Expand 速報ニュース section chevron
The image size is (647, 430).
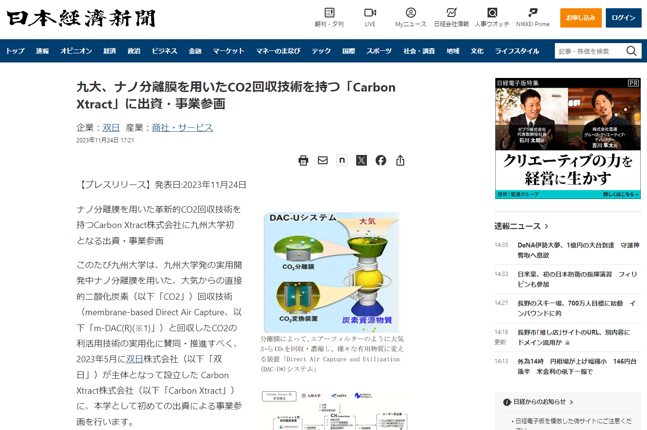(547, 226)
